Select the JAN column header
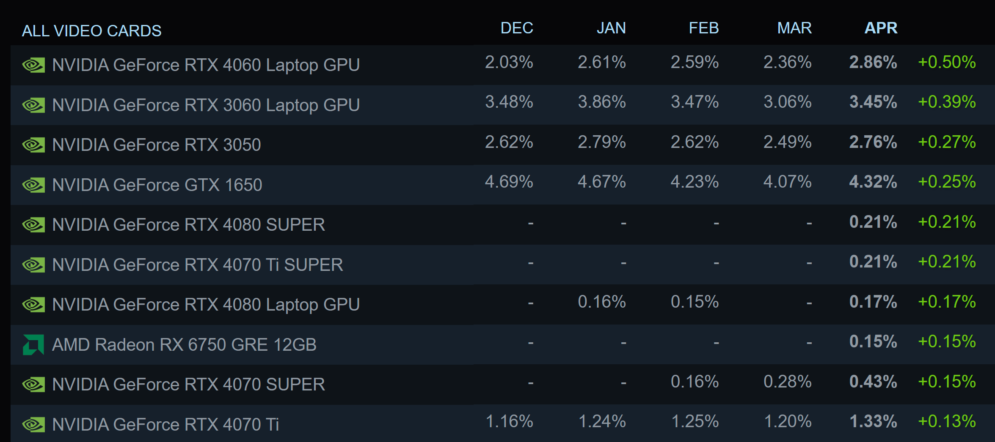995x442 pixels. [611, 28]
